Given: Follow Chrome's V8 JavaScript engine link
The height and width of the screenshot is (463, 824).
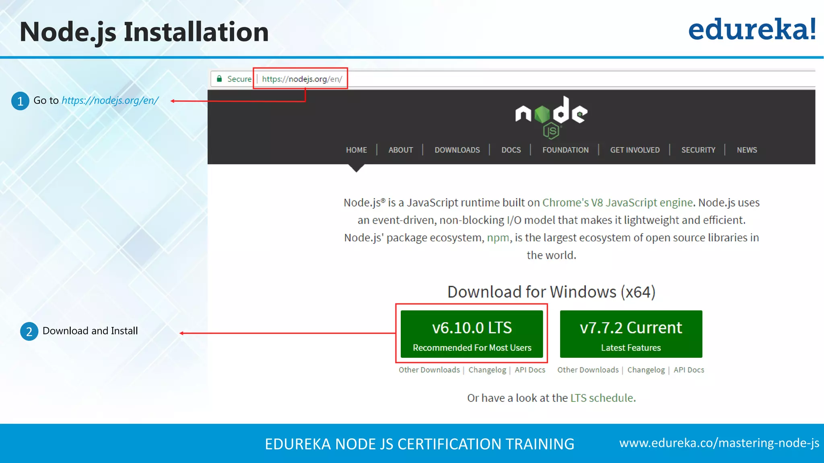Looking at the screenshot, I should click(618, 203).
